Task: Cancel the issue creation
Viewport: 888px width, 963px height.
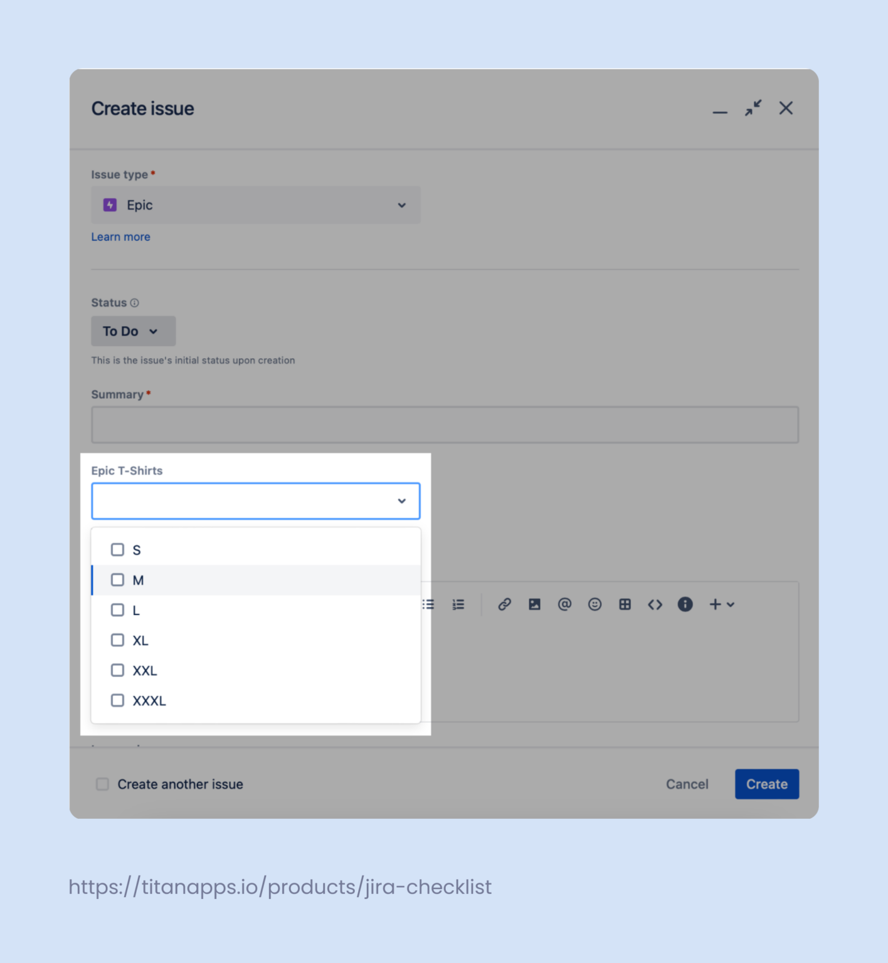Action: tap(687, 784)
